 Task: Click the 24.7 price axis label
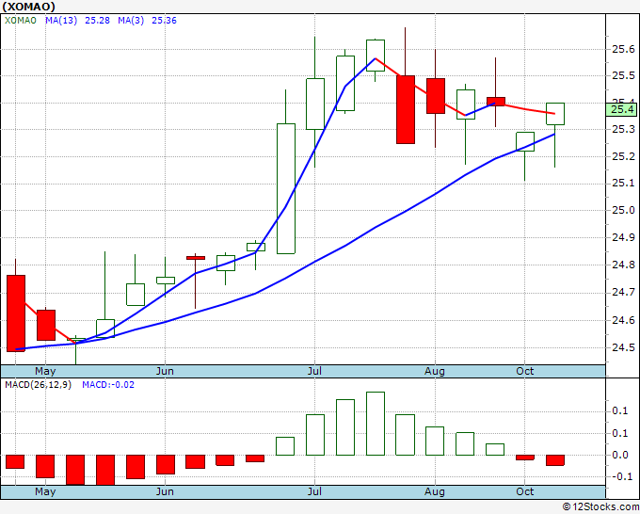[x=623, y=293]
